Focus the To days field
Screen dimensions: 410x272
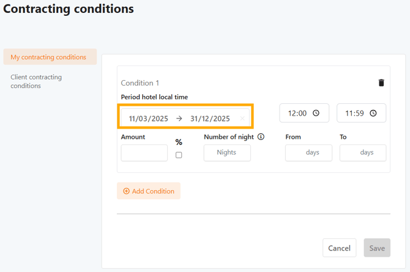pyautogui.click(x=363, y=153)
